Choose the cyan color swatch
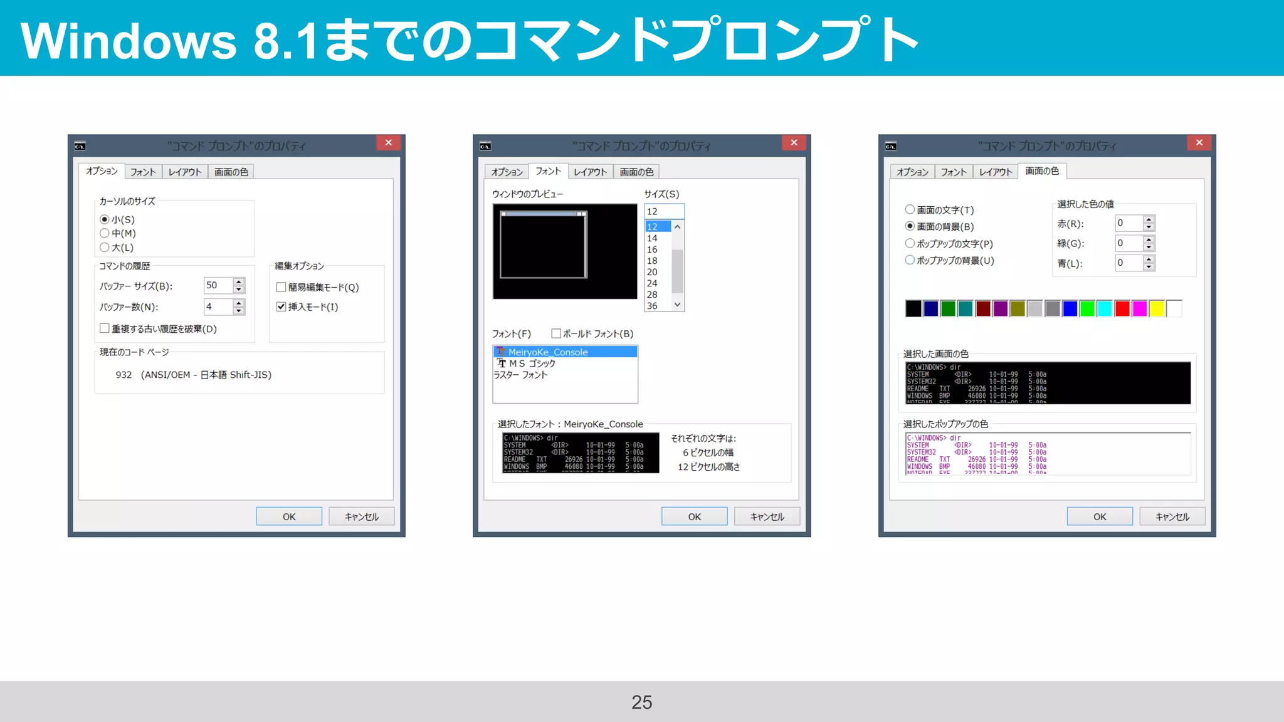Viewport: 1284px width, 722px height. (x=1105, y=308)
